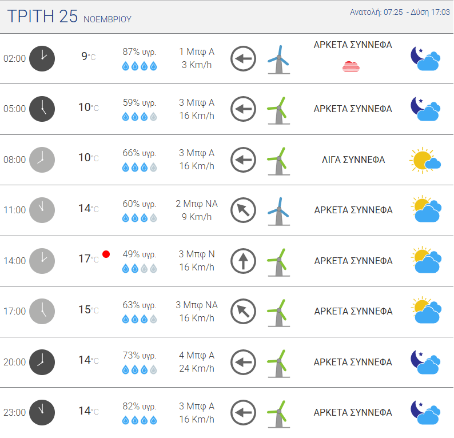Click the blue wind turbine at 11:00
This screenshot has height=438, width=454.
point(279,211)
